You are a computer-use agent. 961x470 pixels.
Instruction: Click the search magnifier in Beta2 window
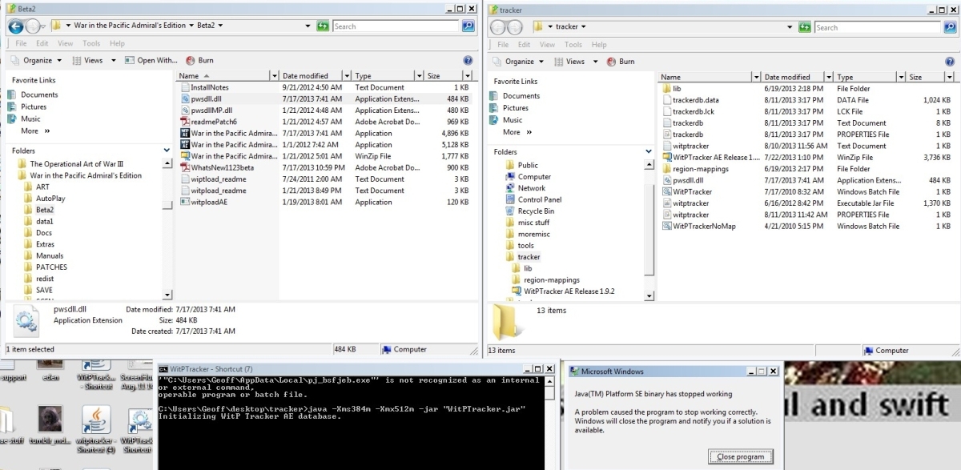pos(469,26)
